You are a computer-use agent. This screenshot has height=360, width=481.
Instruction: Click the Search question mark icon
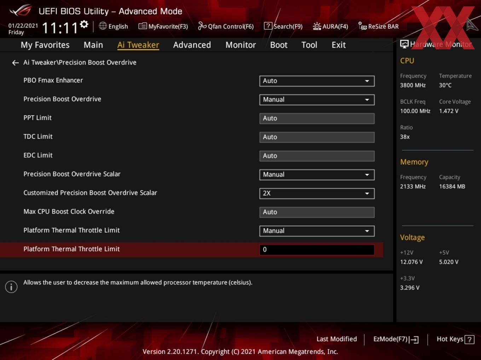[x=268, y=26]
